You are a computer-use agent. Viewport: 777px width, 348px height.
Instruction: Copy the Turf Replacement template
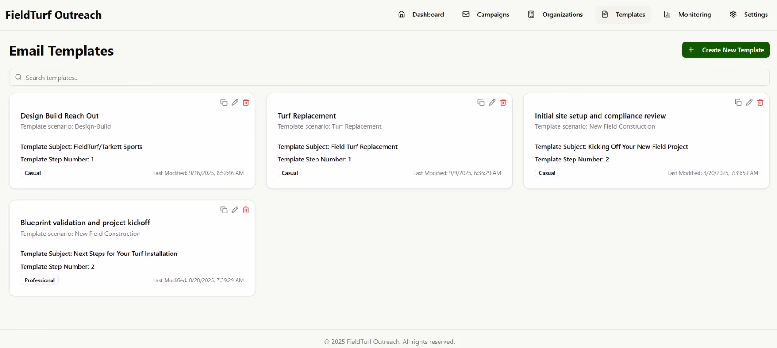click(x=481, y=103)
